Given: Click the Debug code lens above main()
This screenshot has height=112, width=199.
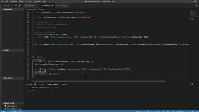Looking at the screenshot, I should (x=39, y=57).
